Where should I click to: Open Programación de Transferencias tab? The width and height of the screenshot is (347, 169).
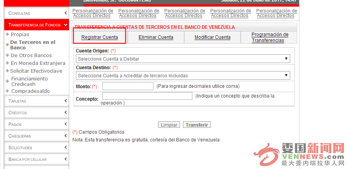pos(269,37)
